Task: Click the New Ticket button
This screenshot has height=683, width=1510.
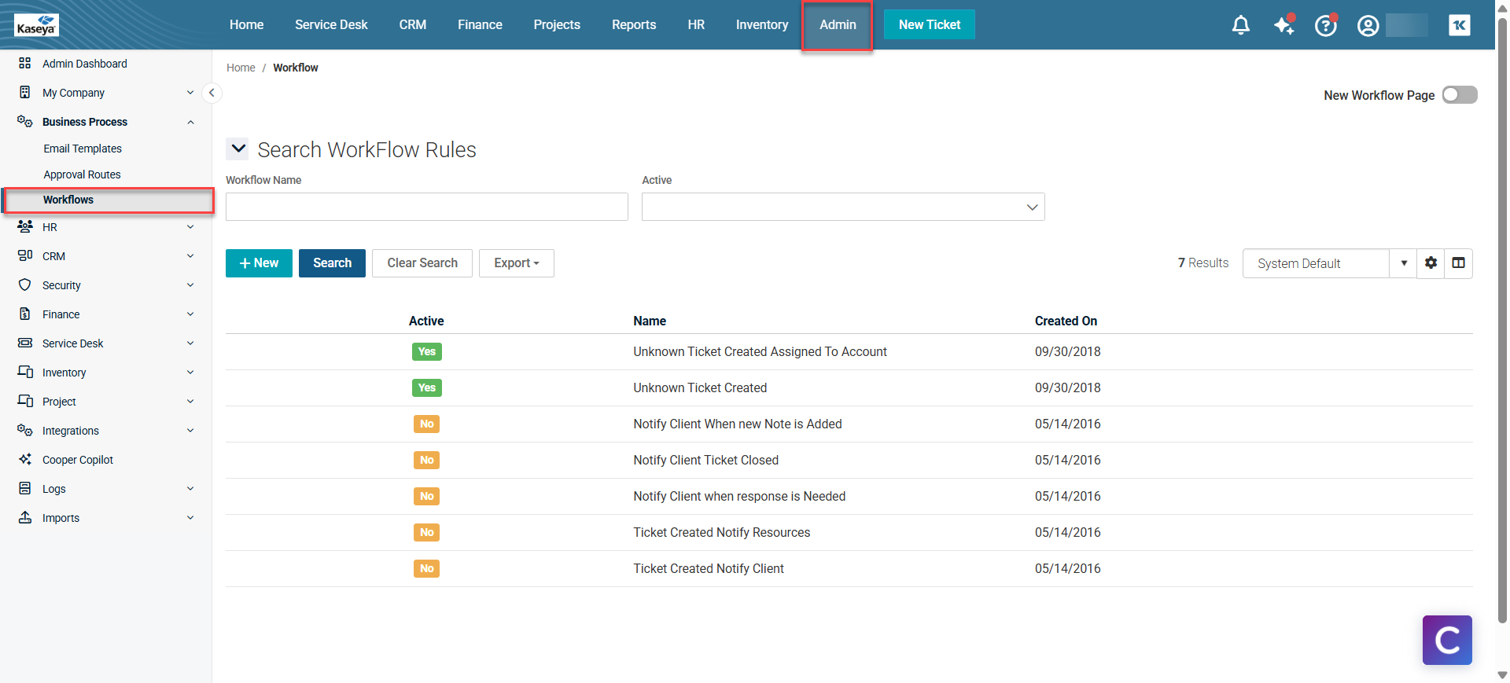Action: pos(929,25)
